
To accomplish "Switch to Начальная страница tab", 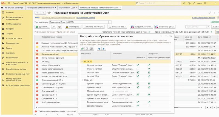I will coord(13,8).
